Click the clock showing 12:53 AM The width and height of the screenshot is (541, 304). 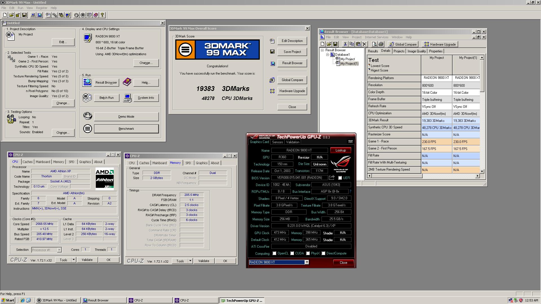[531, 300]
